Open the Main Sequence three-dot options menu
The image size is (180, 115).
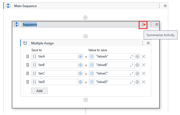point(159,6)
